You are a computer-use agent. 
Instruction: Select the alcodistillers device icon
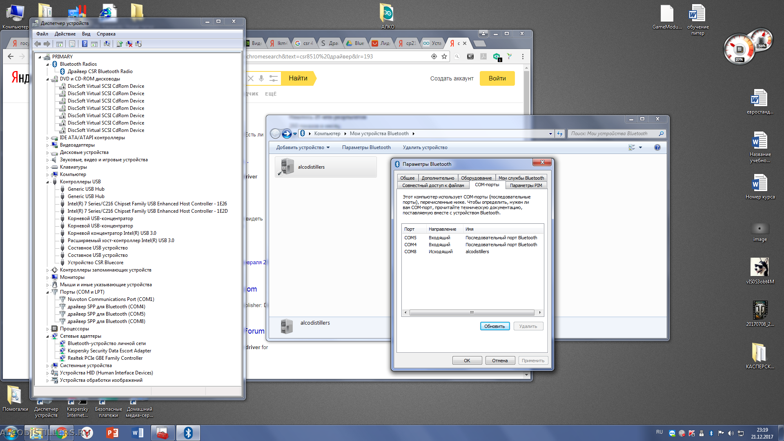[287, 167]
